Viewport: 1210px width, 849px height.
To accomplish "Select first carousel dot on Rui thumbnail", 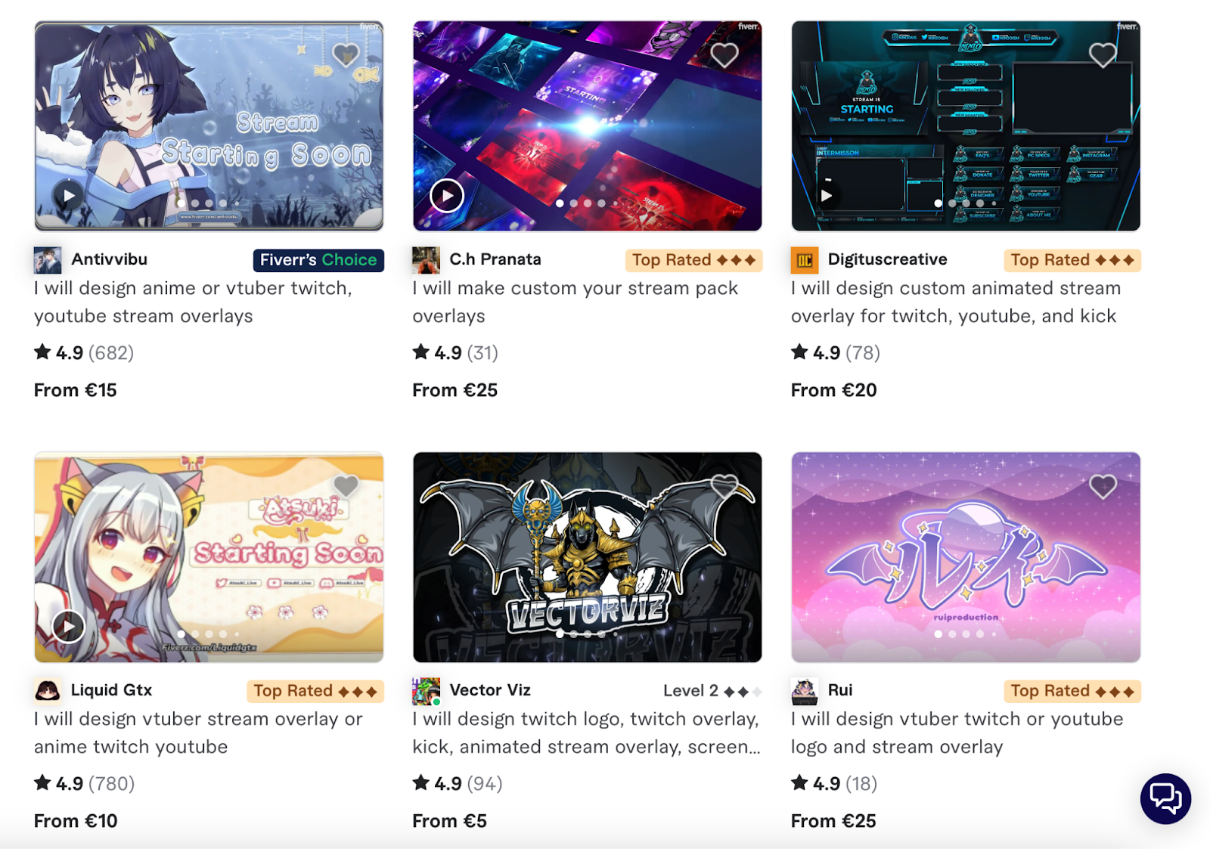I will (x=939, y=634).
